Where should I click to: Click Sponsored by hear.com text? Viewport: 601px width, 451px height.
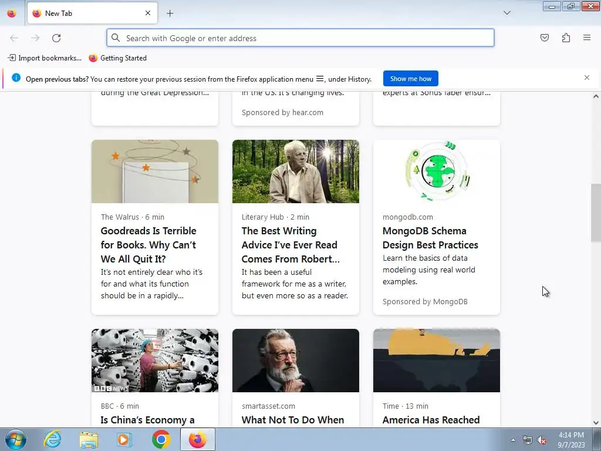click(282, 112)
